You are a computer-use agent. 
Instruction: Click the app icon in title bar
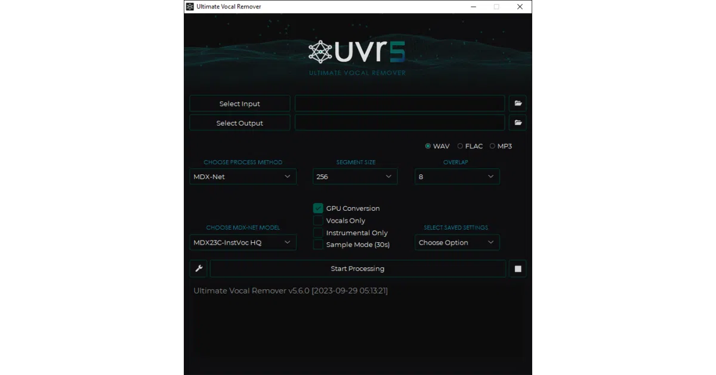[190, 7]
